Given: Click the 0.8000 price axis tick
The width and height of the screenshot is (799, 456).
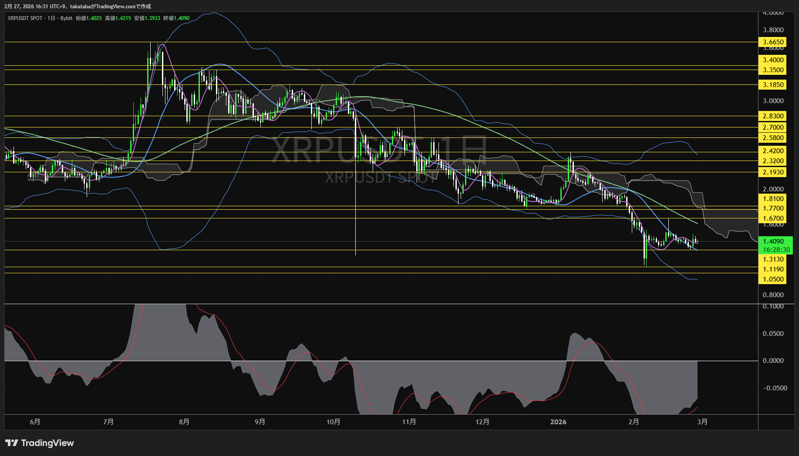Looking at the screenshot, I should (773, 295).
